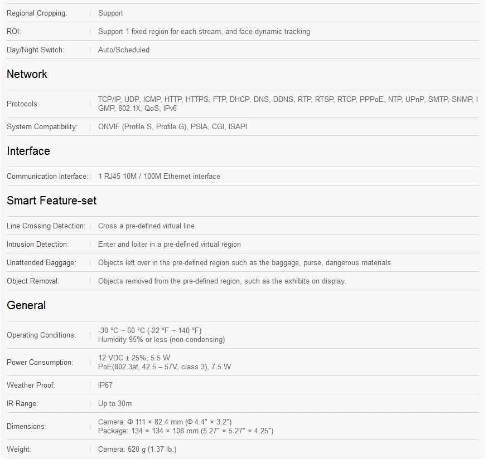Select the Dimensions package measurement text
The image size is (488, 464).
click(x=186, y=431)
